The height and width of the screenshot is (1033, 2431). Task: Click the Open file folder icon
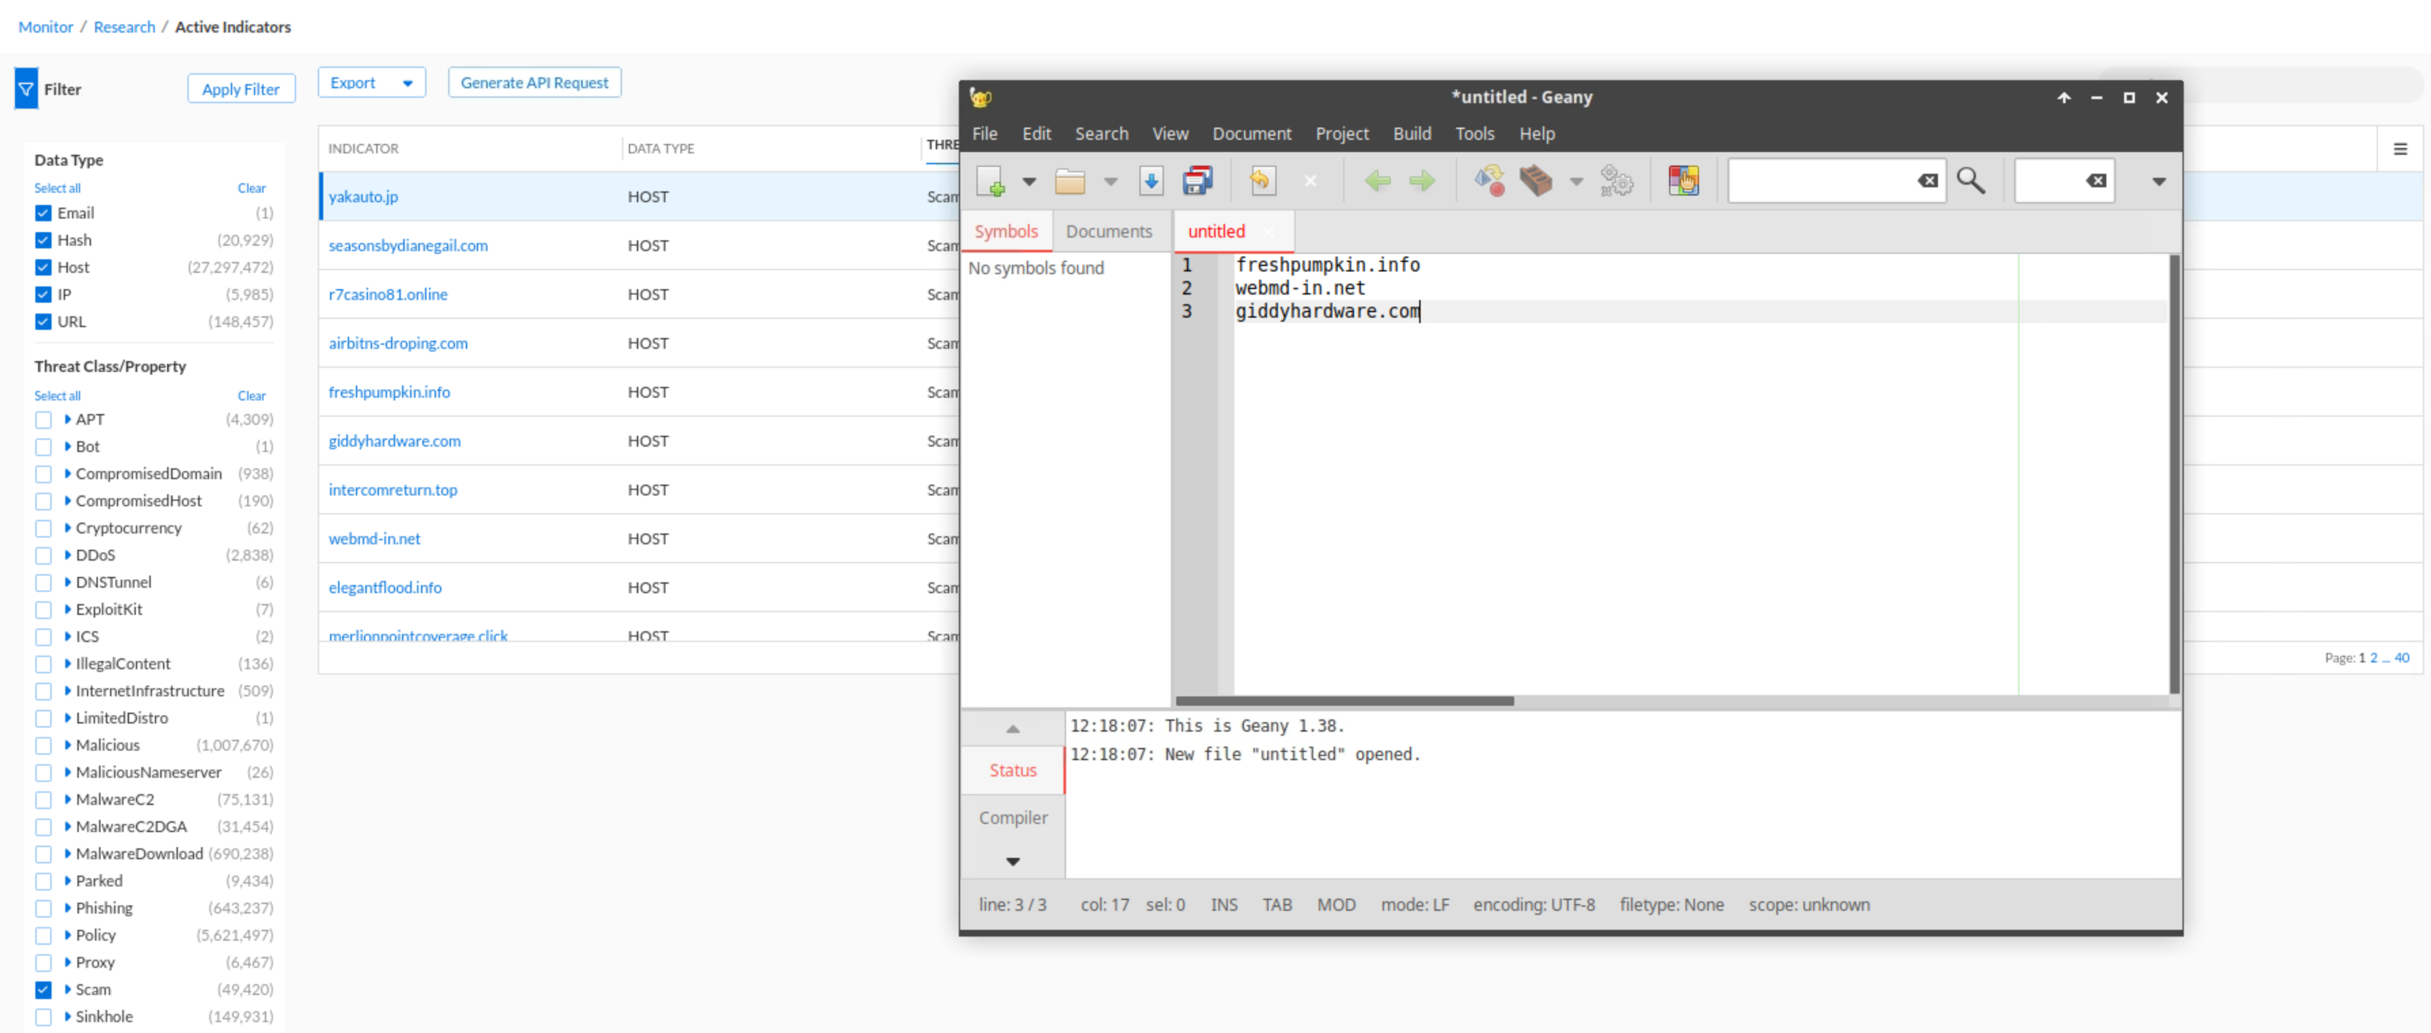pos(1070,180)
